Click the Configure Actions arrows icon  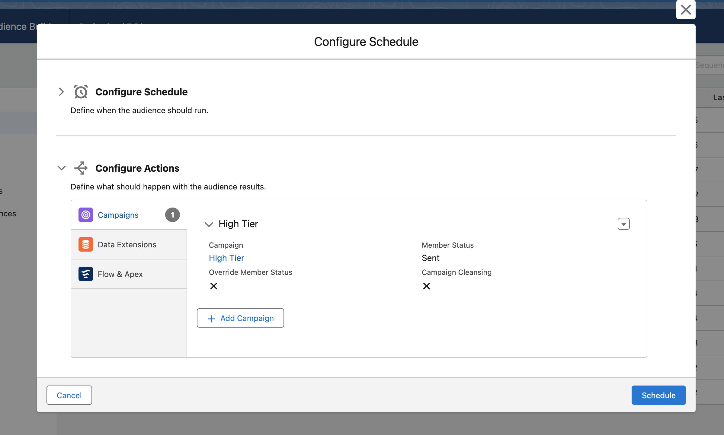point(81,168)
